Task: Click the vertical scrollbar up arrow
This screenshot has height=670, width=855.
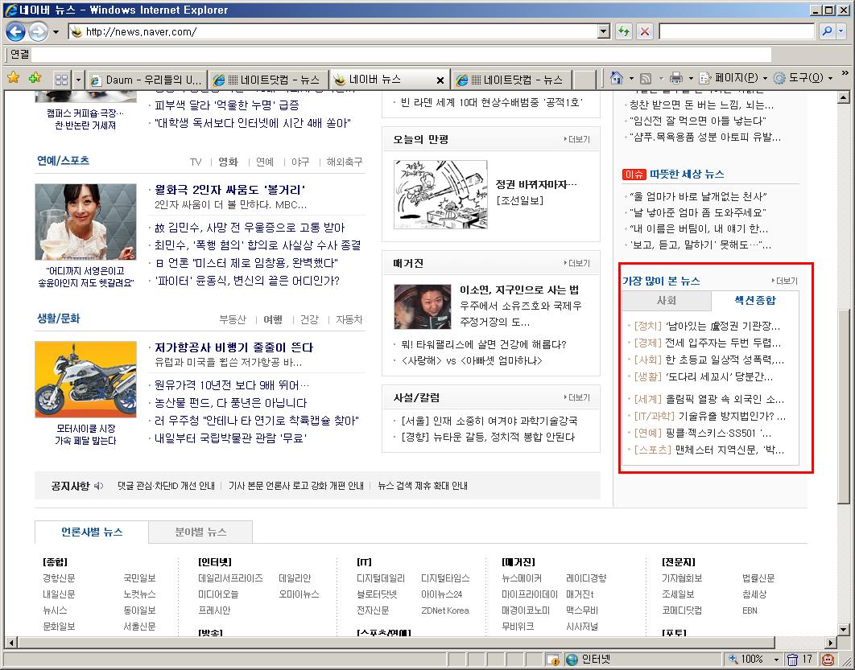Action: click(x=844, y=98)
